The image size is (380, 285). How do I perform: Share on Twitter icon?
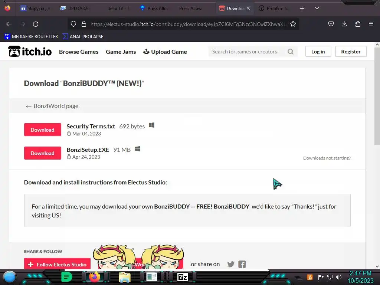(x=231, y=264)
